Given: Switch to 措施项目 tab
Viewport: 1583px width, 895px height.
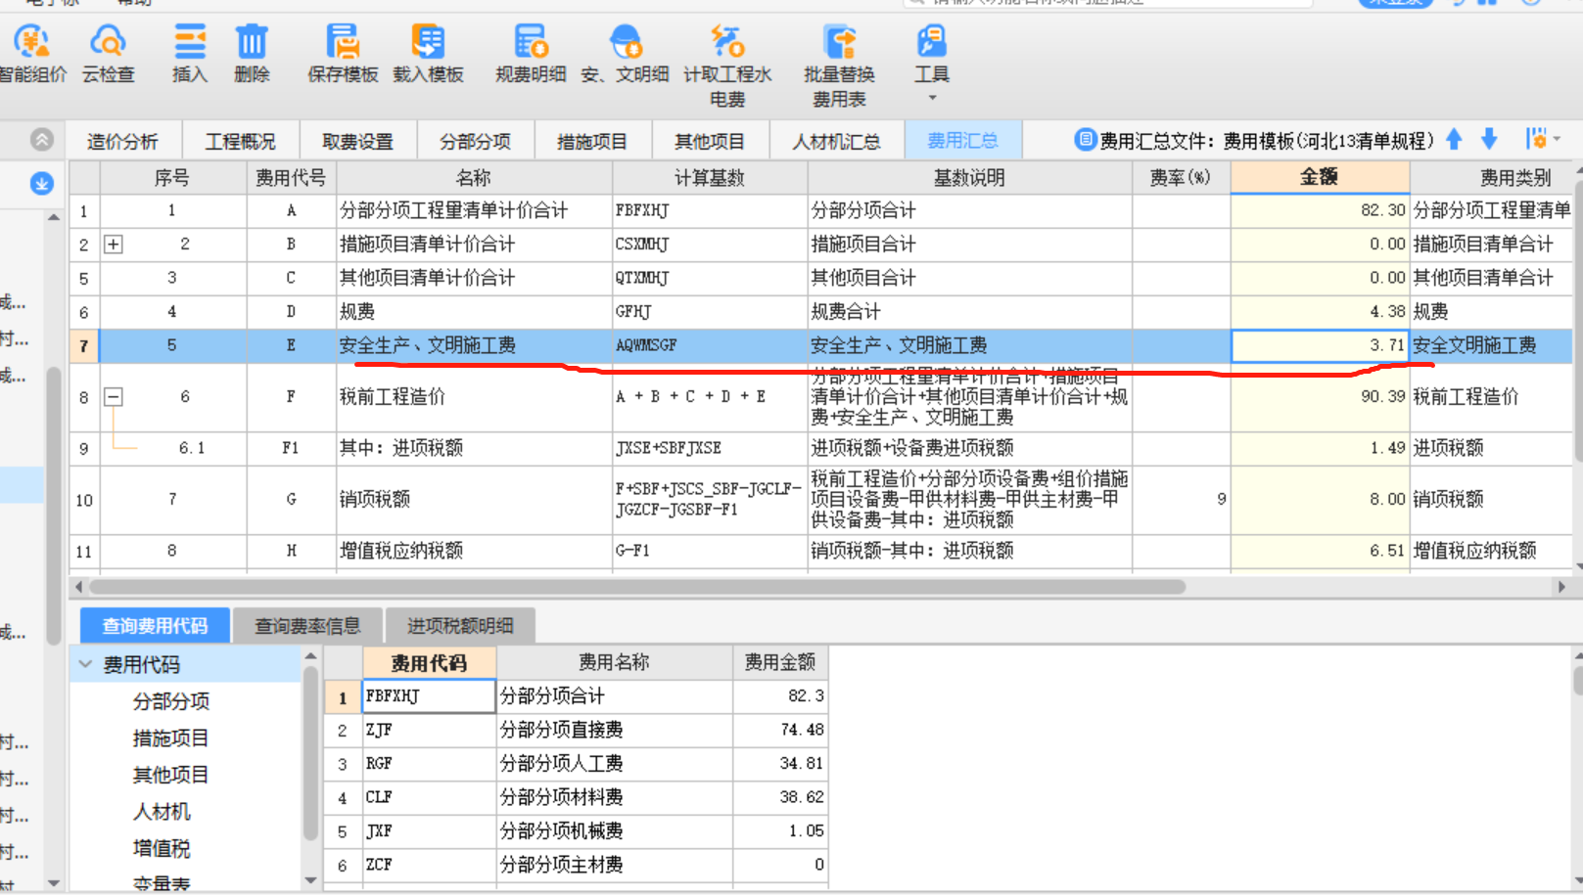Looking at the screenshot, I should pyautogui.click(x=592, y=142).
